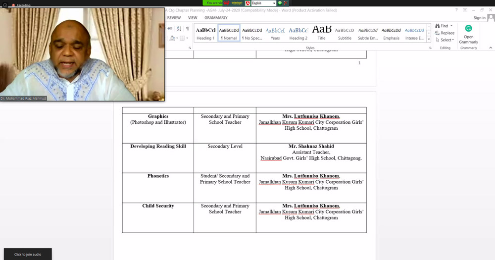Click 'Mr. Shahnaz Shahid' name
This screenshot has height=260, width=495.
point(311,146)
